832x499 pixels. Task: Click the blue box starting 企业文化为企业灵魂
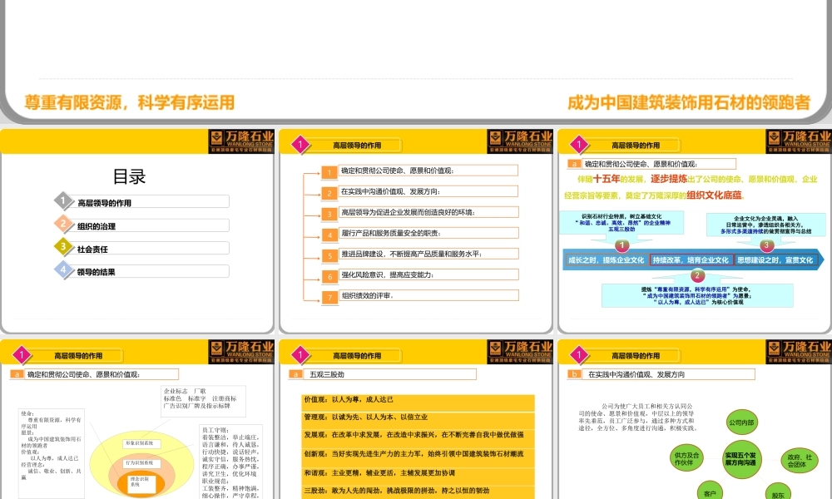[x=765, y=225]
